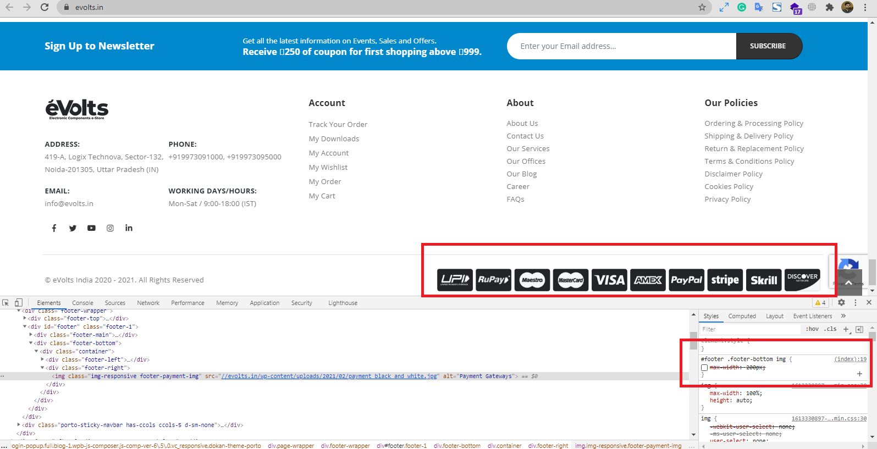Viewport: 877px width, 449px height.
Task: Activate the DevTools inspect element picker
Action: [5, 303]
